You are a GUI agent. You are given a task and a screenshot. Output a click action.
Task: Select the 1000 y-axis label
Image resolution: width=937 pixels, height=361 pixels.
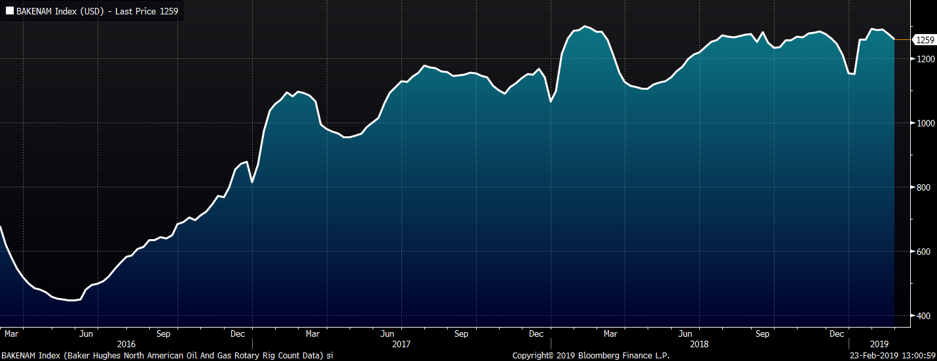coord(924,123)
